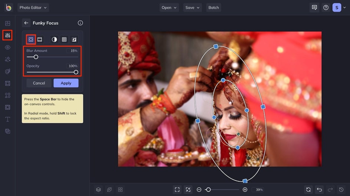Screen dimensions: 350x196
Task: Open the Effects sparkle sidebar icon
Action: point(7,59)
